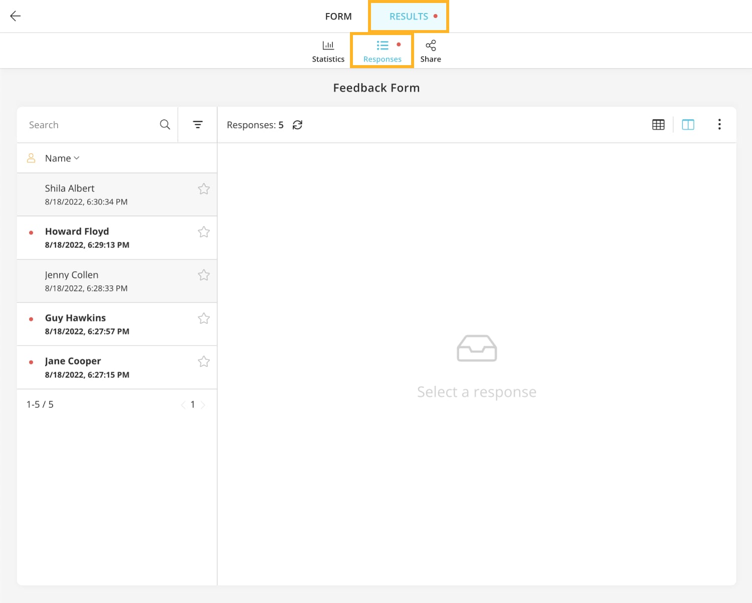
Task: Switch to the RESULTS tab
Action: (408, 16)
